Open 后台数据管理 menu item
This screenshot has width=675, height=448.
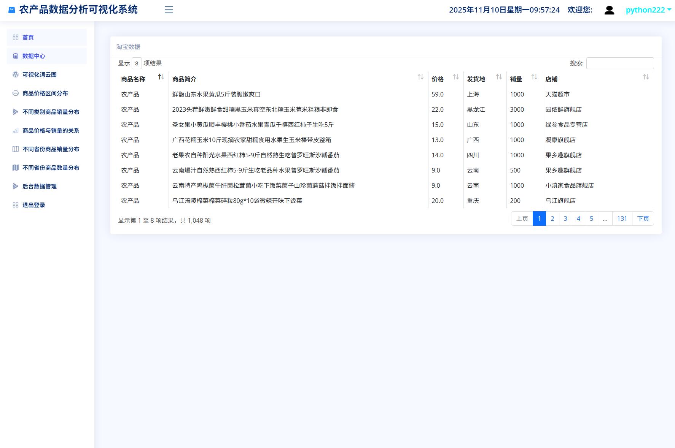(47, 186)
